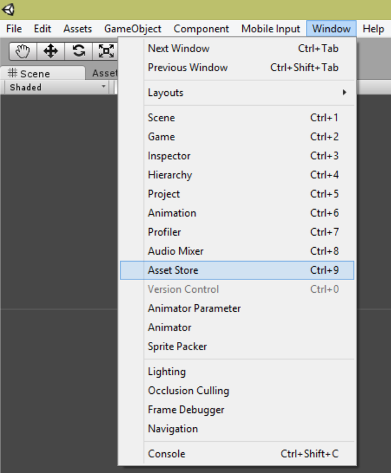Open the Animator menu entry
This screenshot has height=473, width=391.
237,327
